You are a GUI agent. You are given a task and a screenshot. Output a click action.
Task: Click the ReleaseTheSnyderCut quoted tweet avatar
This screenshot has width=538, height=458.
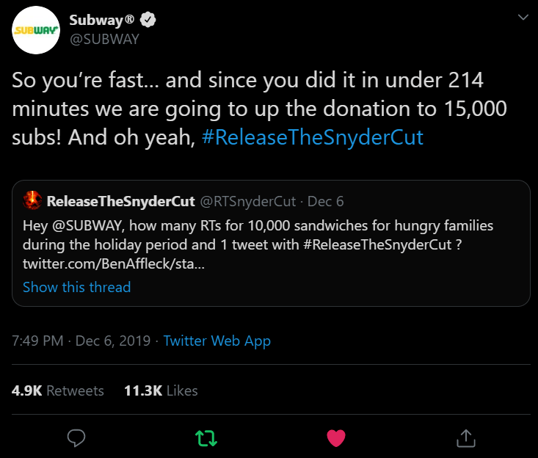point(32,200)
